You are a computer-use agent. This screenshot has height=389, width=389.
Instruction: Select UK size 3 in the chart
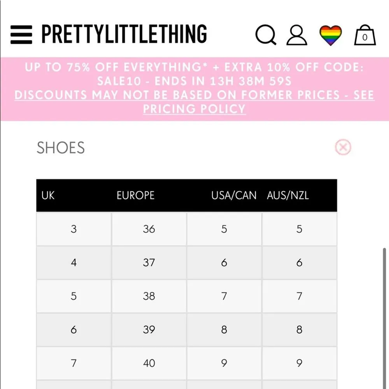(73, 229)
